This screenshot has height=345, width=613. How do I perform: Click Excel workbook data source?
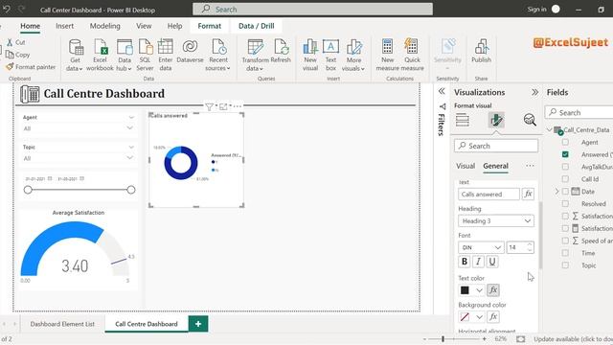100,56
